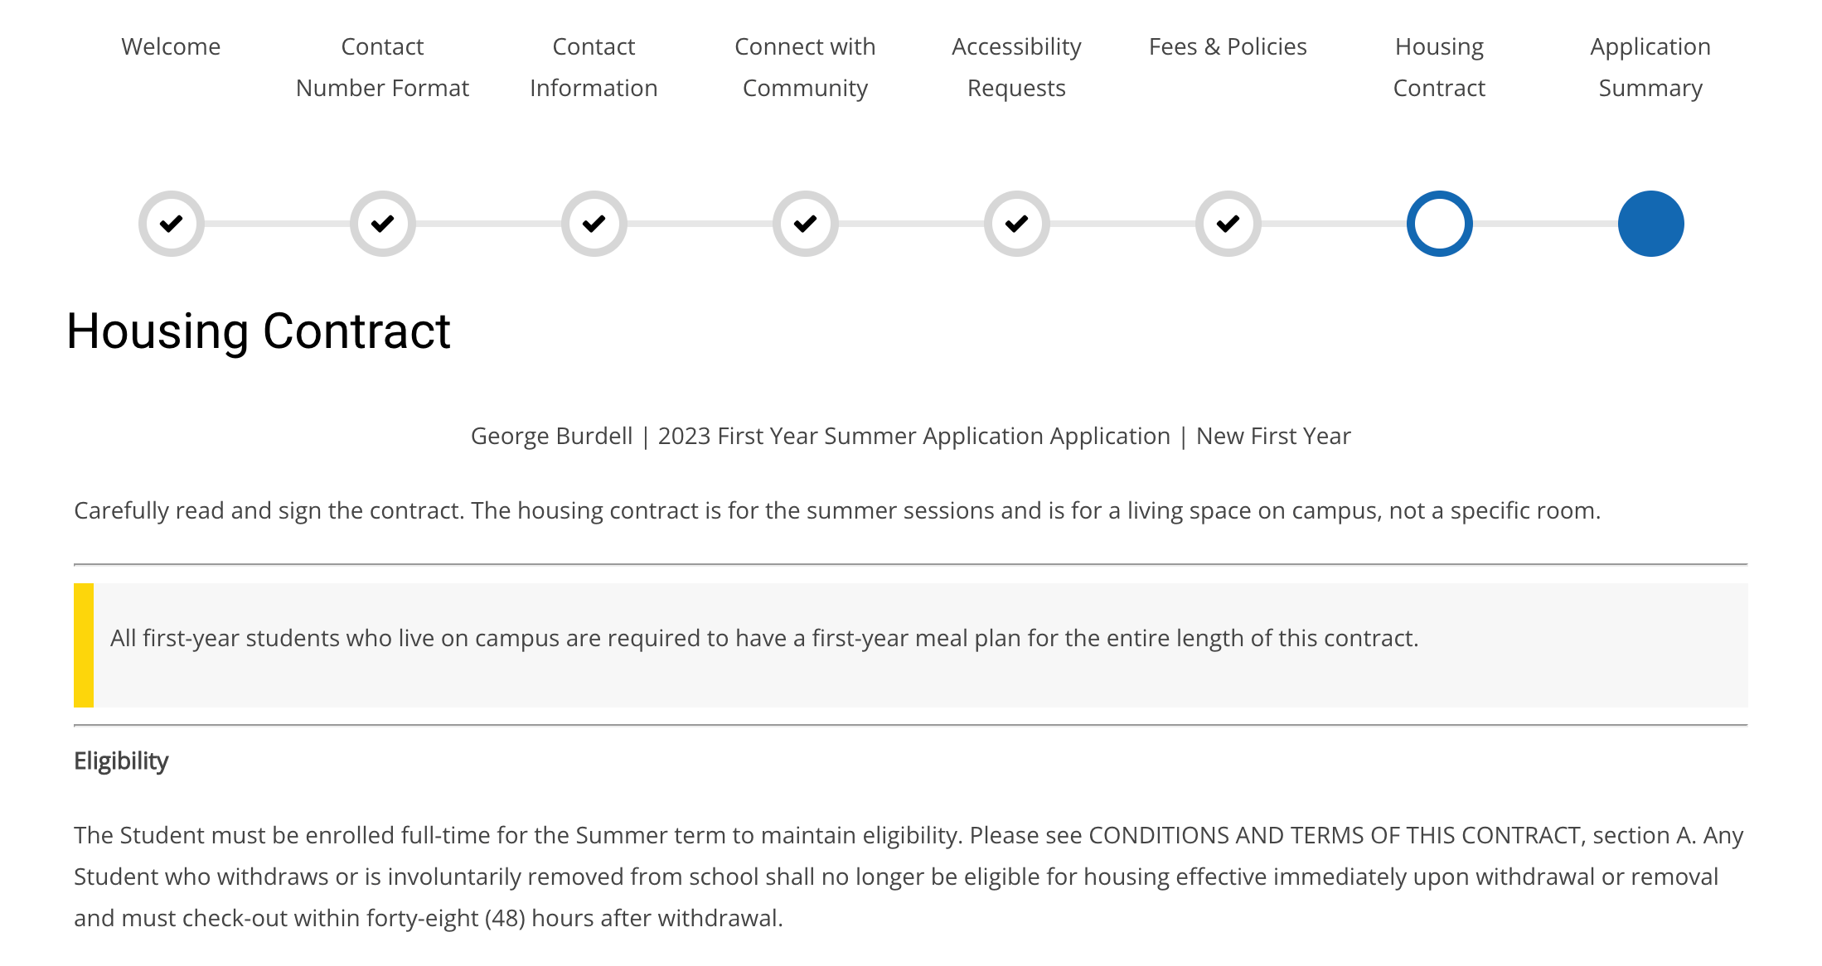The width and height of the screenshot is (1822, 966).
Task: Click the George Burdell applicant name line
Action: coord(910,435)
